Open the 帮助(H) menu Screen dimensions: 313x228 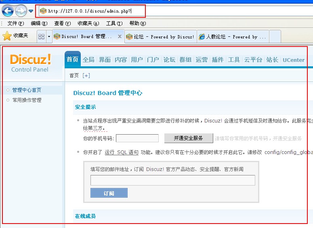pyautogui.click(x=138, y=23)
